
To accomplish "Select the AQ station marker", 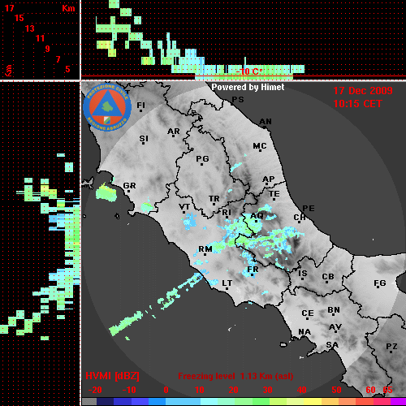I will point(257,216).
